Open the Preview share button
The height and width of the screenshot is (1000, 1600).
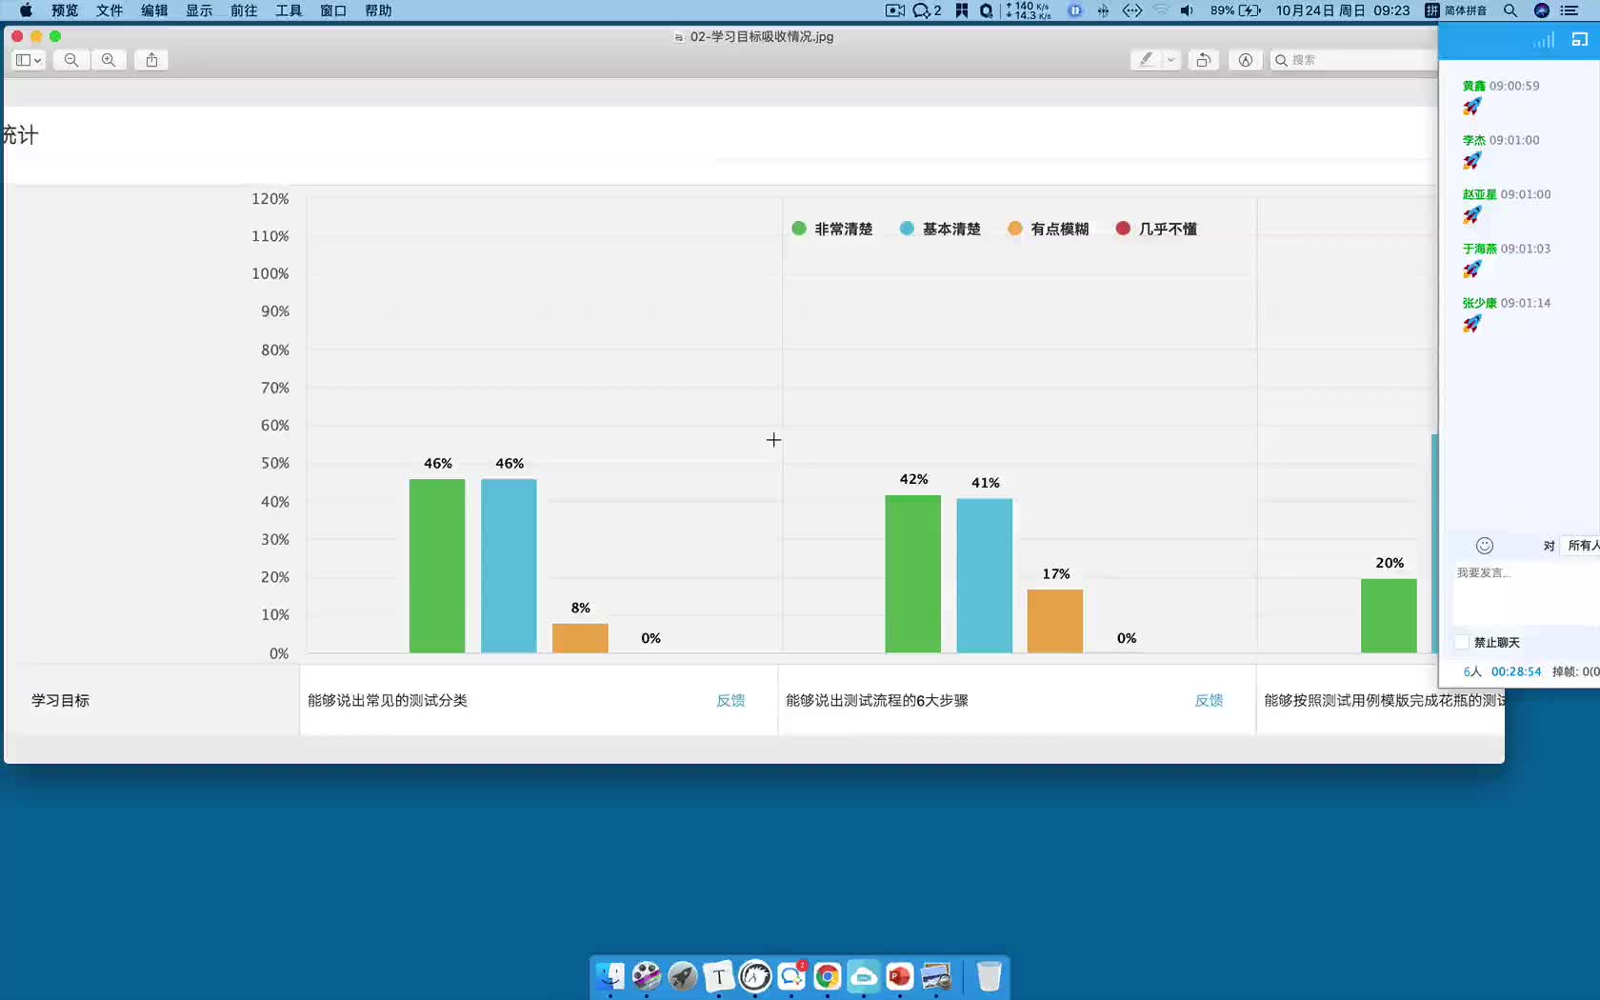(151, 60)
